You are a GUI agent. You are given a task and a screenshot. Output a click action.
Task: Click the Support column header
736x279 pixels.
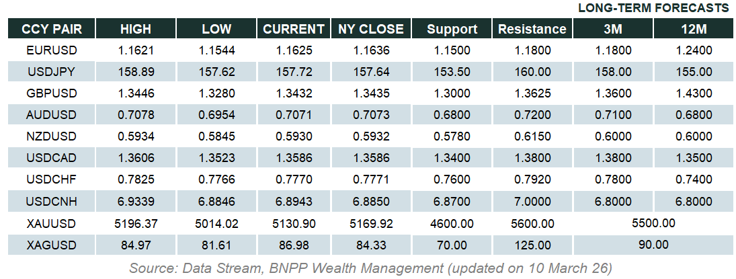tap(452, 29)
